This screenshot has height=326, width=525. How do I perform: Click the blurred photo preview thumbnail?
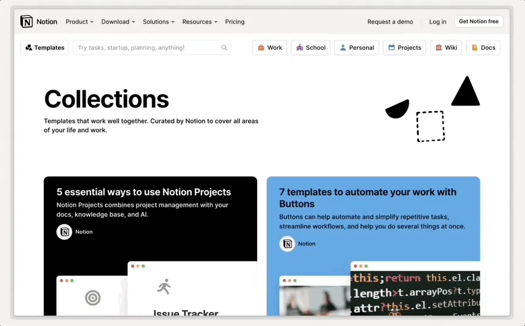point(315,296)
